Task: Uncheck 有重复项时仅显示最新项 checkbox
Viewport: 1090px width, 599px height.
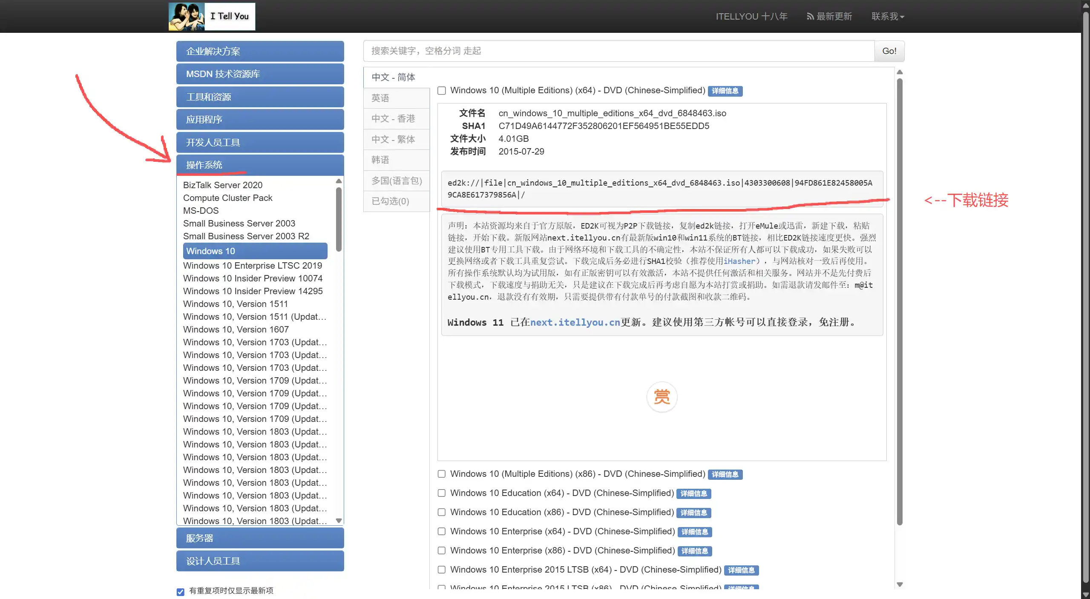Action: (x=181, y=592)
